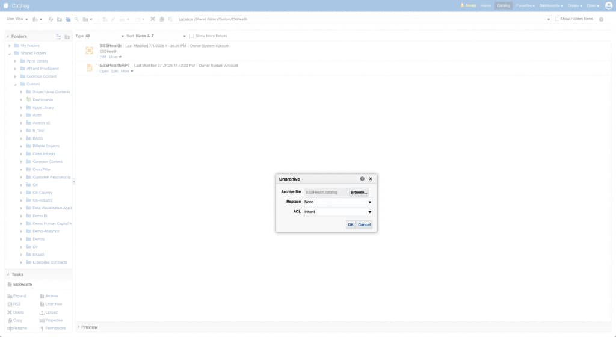This screenshot has height=337, width=616.
Task: Click Expand in Tasks pane
Action: click(16, 296)
